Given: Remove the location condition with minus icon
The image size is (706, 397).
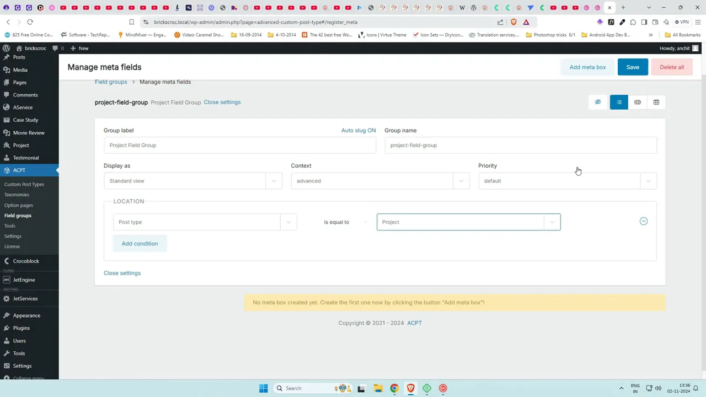Looking at the screenshot, I should [x=643, y=221].
